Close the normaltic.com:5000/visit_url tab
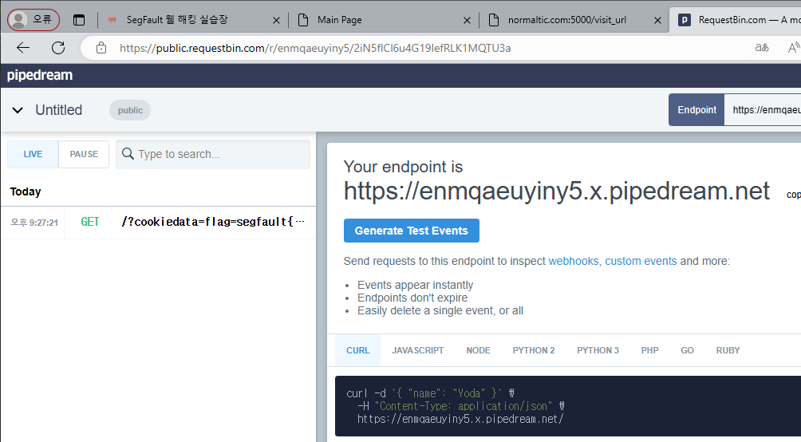The image size is (801, 442). point(657,21)
